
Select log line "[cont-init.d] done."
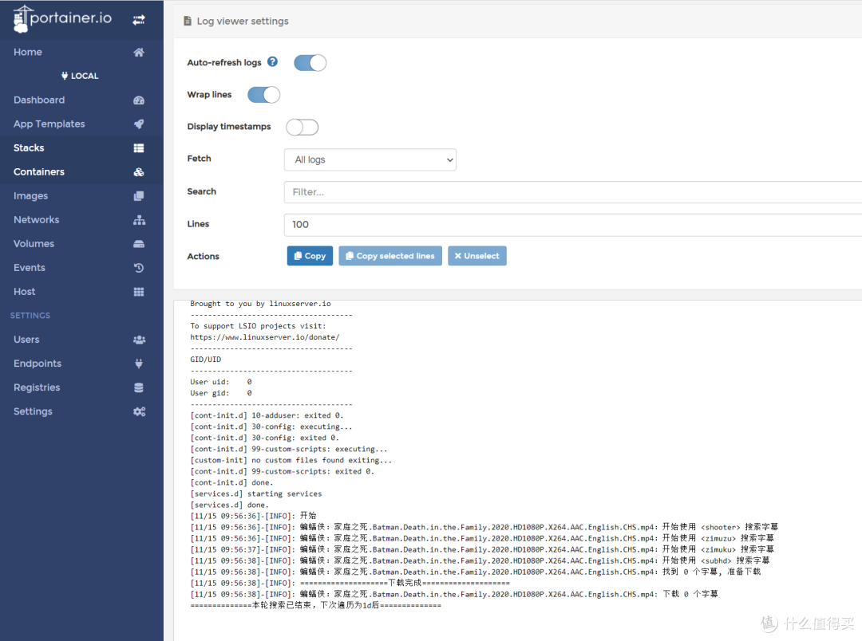point(232,483)
